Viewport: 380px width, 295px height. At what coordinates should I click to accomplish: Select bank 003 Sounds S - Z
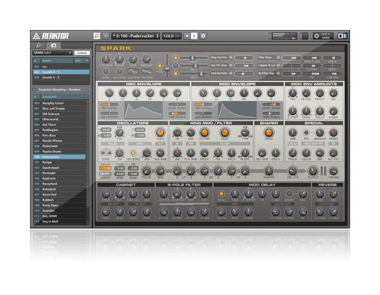pyautogui.click(x=61, y=77)
